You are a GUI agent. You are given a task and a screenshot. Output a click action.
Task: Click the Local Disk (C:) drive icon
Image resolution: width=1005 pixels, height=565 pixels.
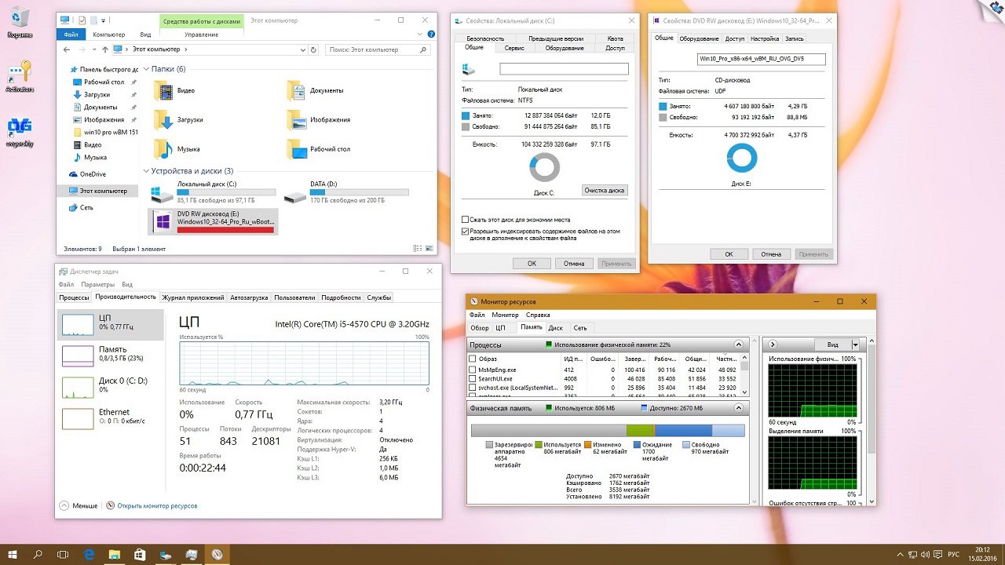[163, 191]
